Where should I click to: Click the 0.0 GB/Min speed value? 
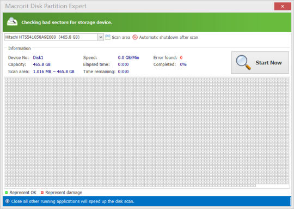(128, 57)
